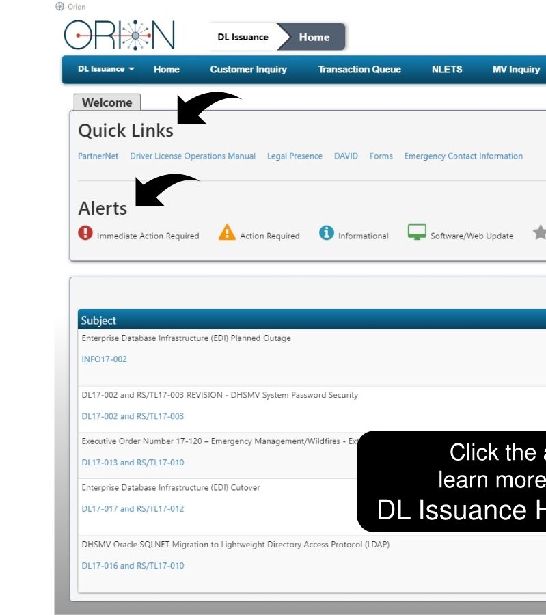Image resolution: width=546 pixels, height=615 pixels.
Task: Click the Orion globe icon at top
Action: tap(59, 7)
